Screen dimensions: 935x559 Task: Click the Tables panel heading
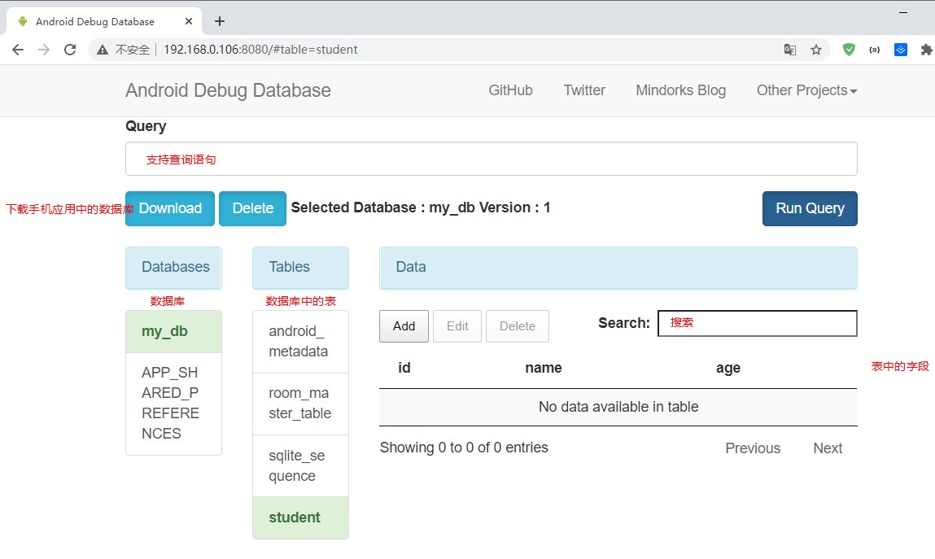[x=300, y=267]
